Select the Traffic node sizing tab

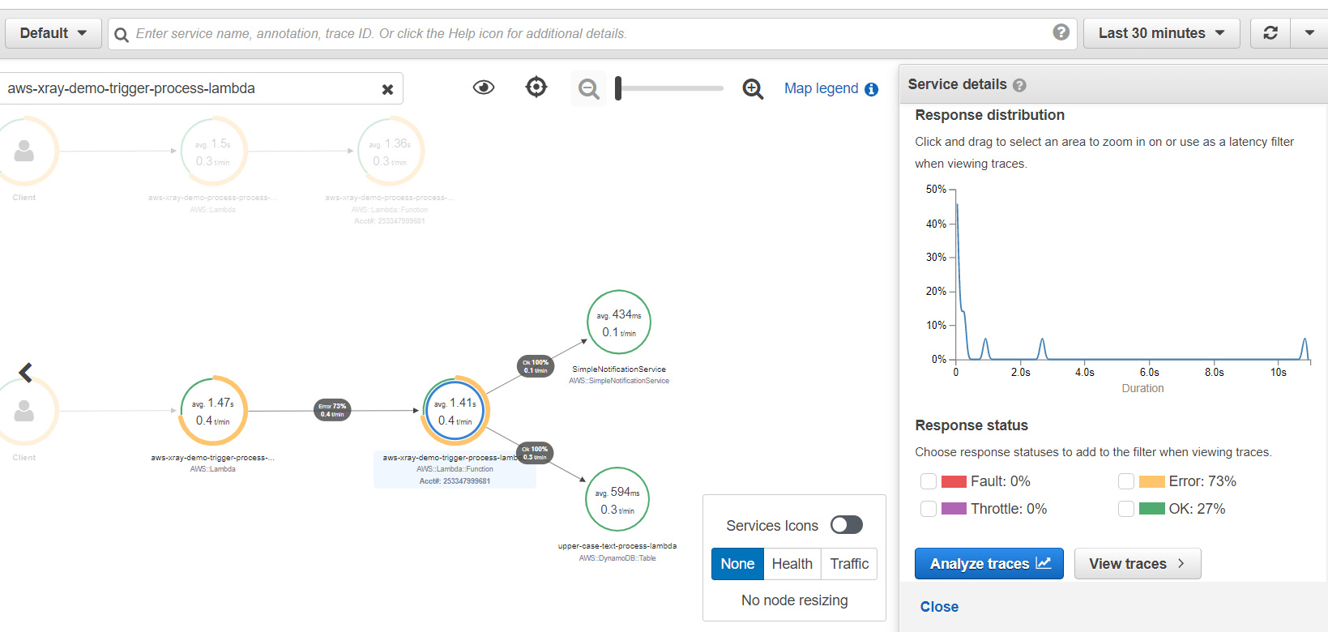point(849,564)
